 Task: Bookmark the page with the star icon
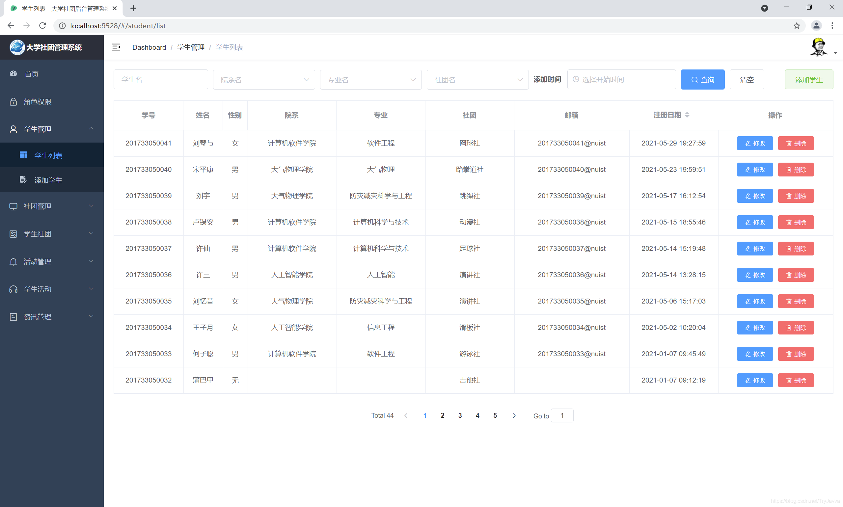coord(797,26)
